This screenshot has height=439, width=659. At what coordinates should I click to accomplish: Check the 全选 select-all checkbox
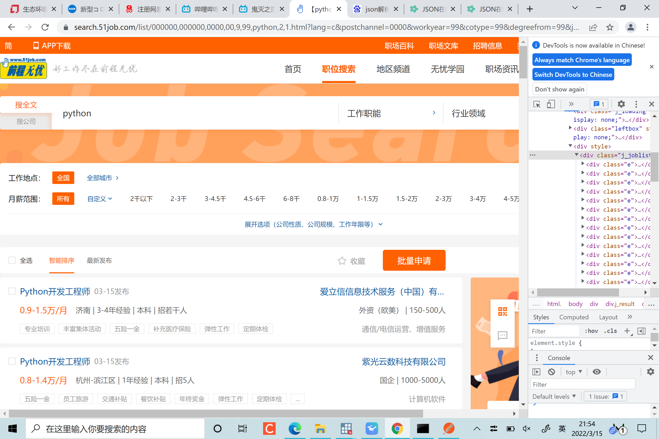tap(12, 260)
